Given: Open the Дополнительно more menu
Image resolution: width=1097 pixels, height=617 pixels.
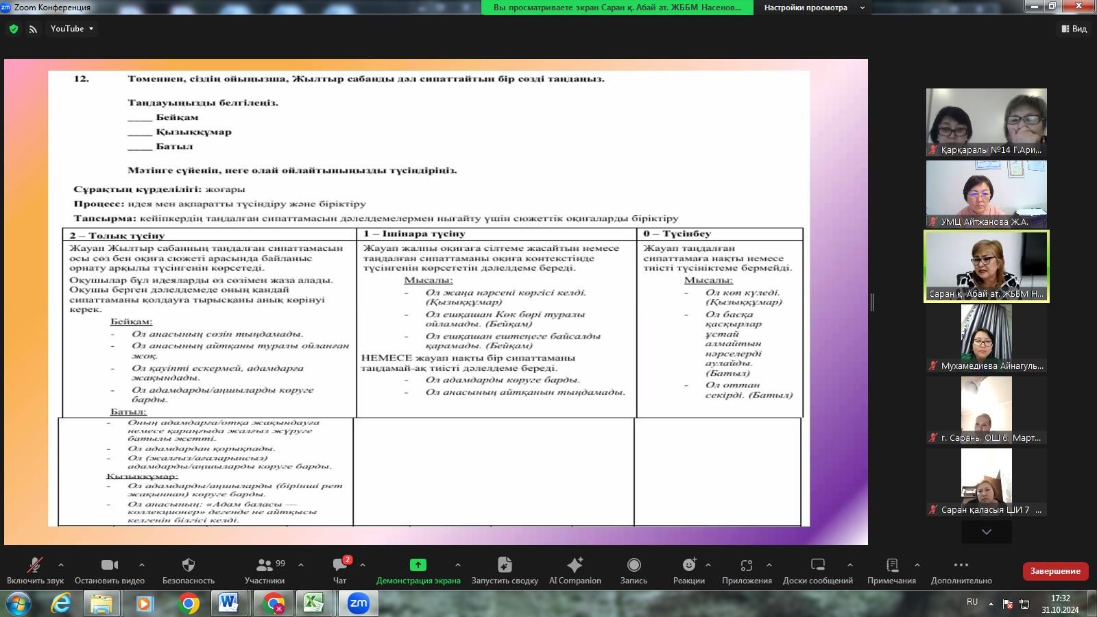Looking at the screenshot, I should coord(961,565).
